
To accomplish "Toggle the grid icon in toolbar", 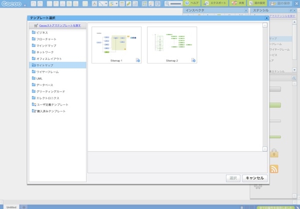I will (x=145, y=3).
